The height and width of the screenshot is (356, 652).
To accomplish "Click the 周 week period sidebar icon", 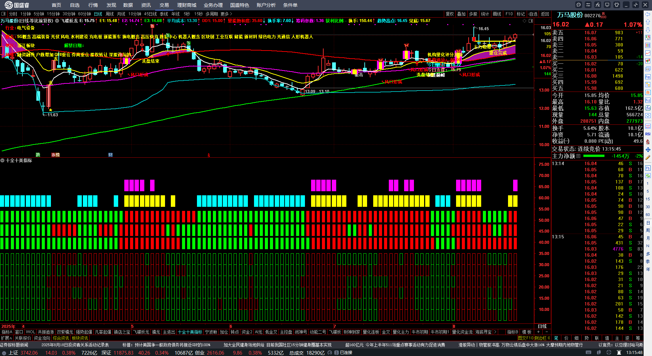I will tap(648, 231).
